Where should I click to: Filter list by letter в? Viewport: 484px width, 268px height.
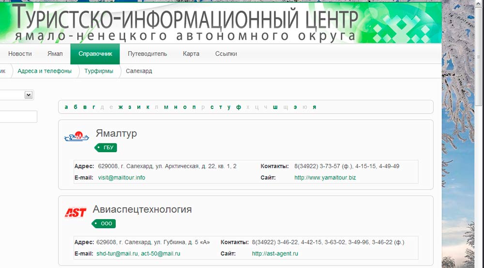tap(85, 107)
